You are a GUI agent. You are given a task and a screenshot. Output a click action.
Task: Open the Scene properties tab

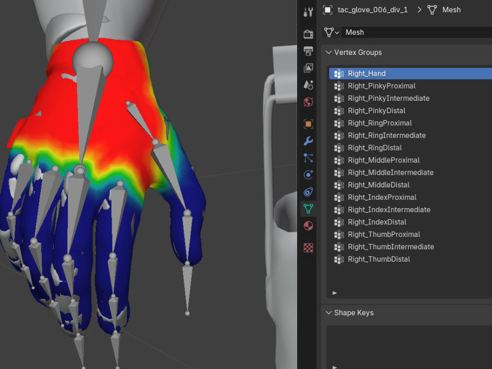click(308, 85)
